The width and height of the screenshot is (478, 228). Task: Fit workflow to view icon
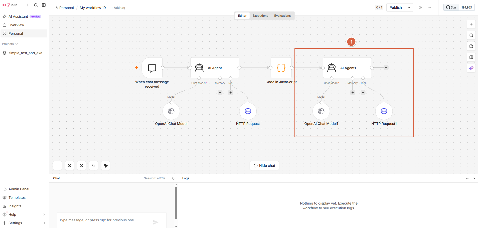58,166
